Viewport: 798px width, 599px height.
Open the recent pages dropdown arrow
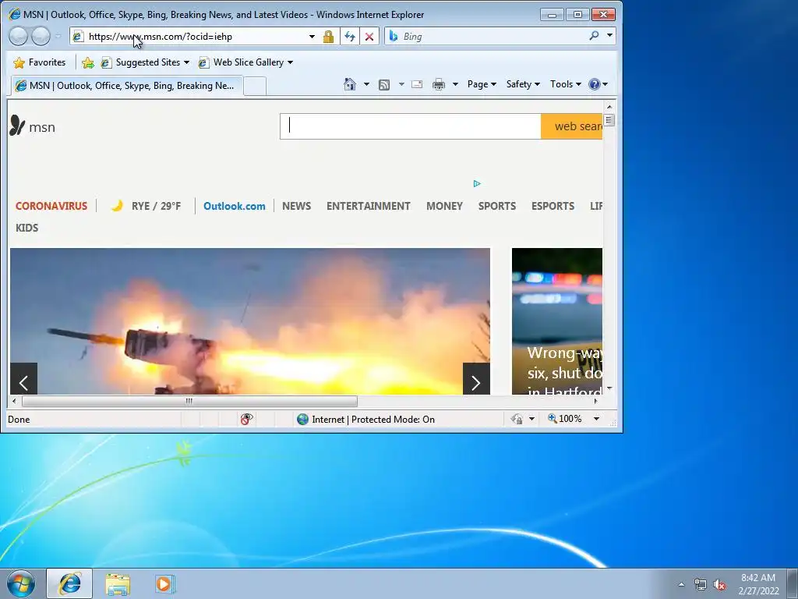coord(58,36)
